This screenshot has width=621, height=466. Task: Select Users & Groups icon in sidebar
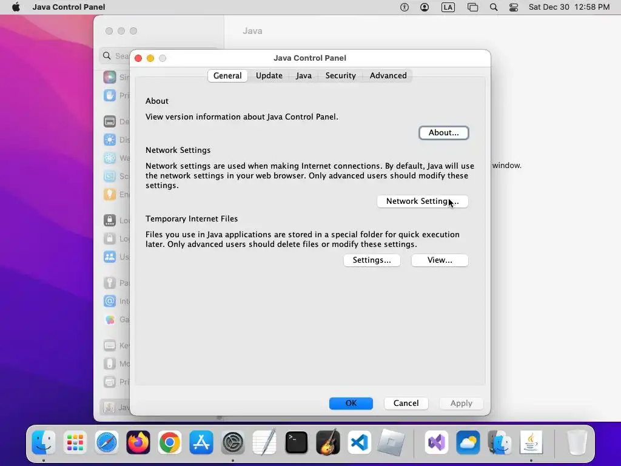coord(110,257)
